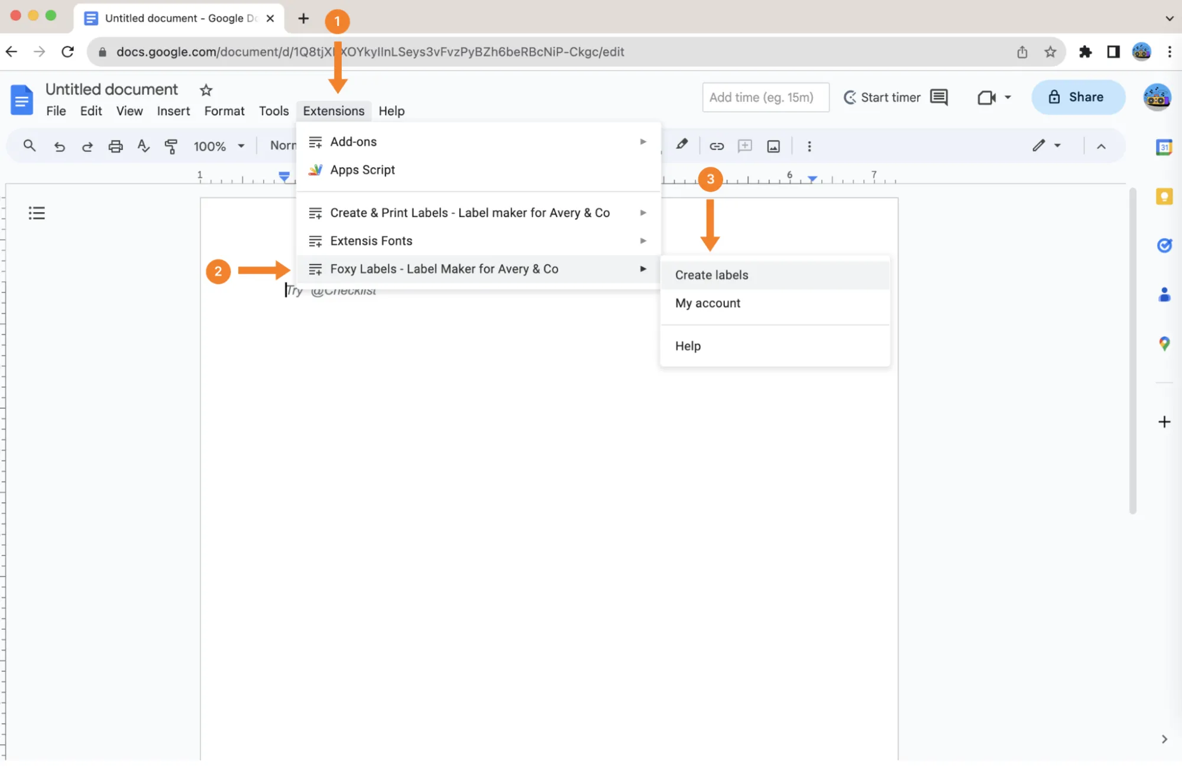Print the document with printer icon
Viewport: 1182px width, 768px height.
[115, 146]
